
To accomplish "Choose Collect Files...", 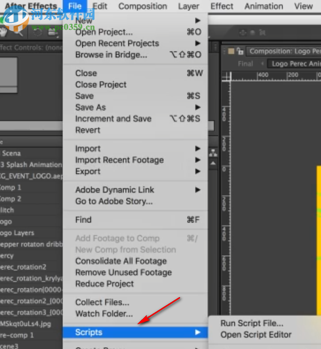I will click(135, 302).
